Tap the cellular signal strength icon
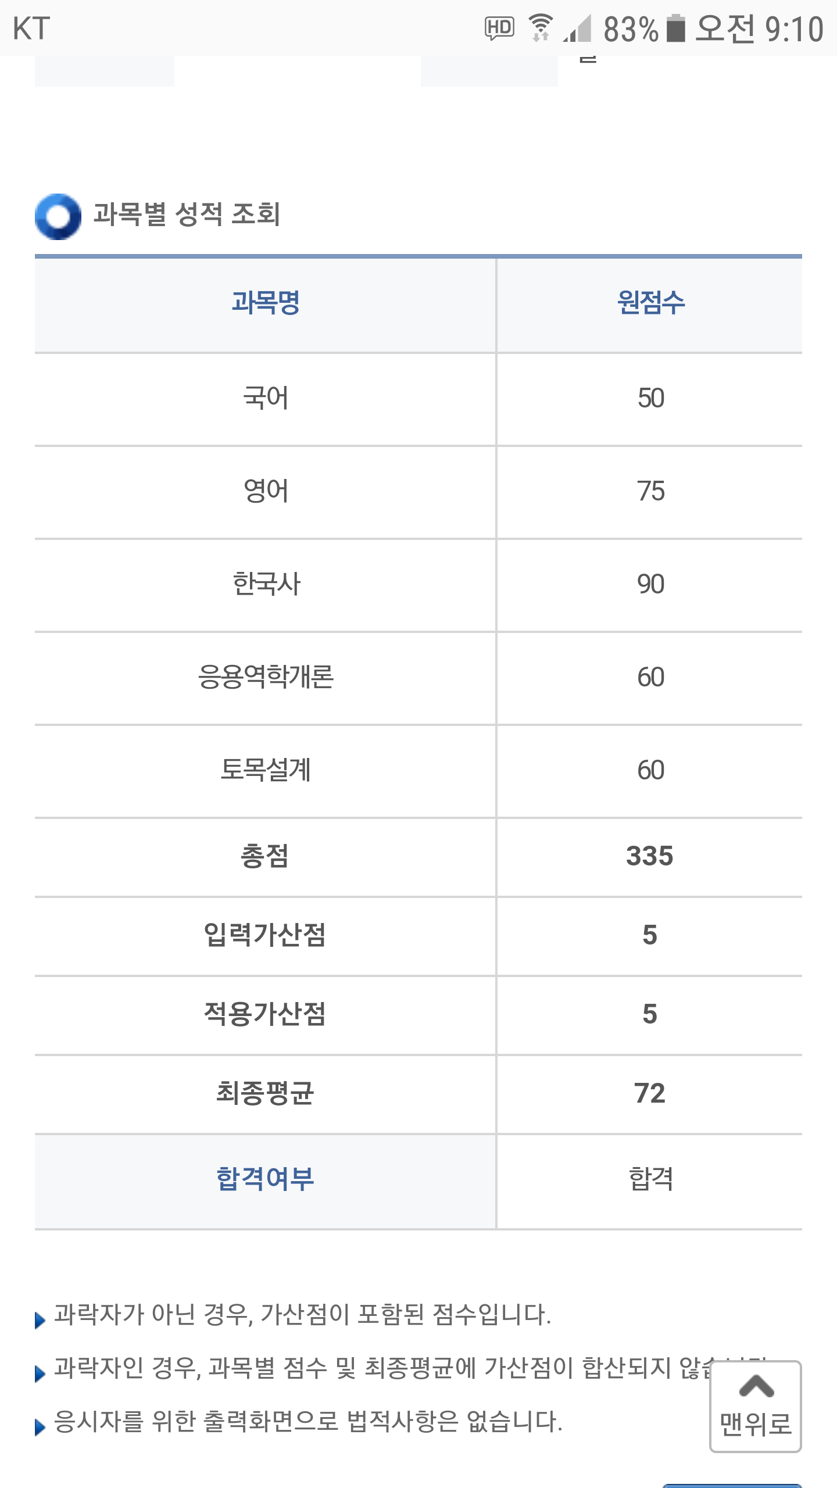This screenshot has height=1488, width=837. tap(577, 29)
